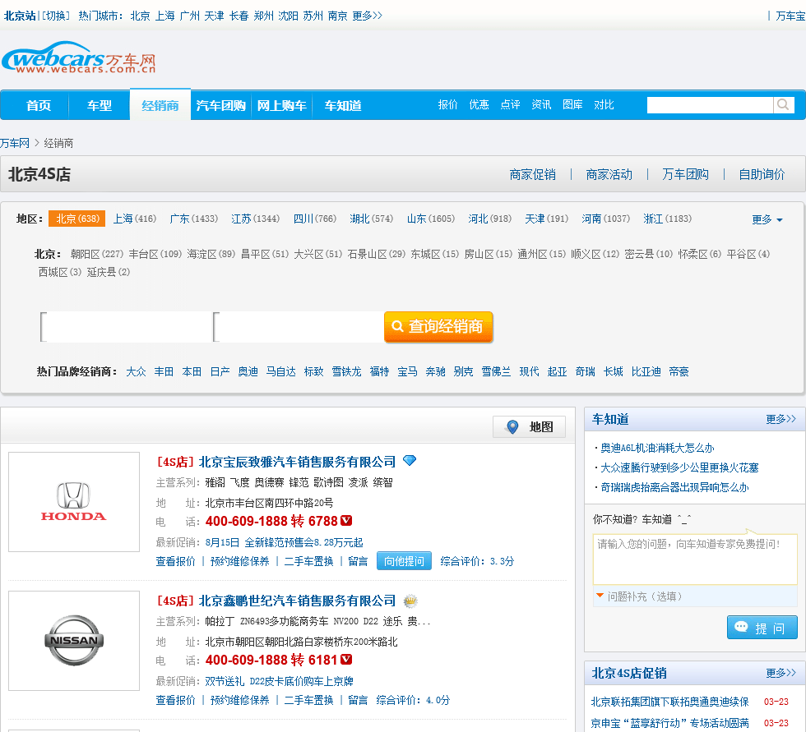Screen dimensions: 806x732
Task: Click the question textarea in 车知道 panel
Action: [x=695, y=559]
